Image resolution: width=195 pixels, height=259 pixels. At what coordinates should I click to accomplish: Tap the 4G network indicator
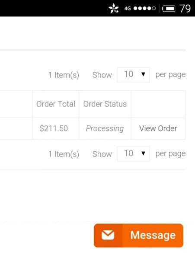coord(128,8)
